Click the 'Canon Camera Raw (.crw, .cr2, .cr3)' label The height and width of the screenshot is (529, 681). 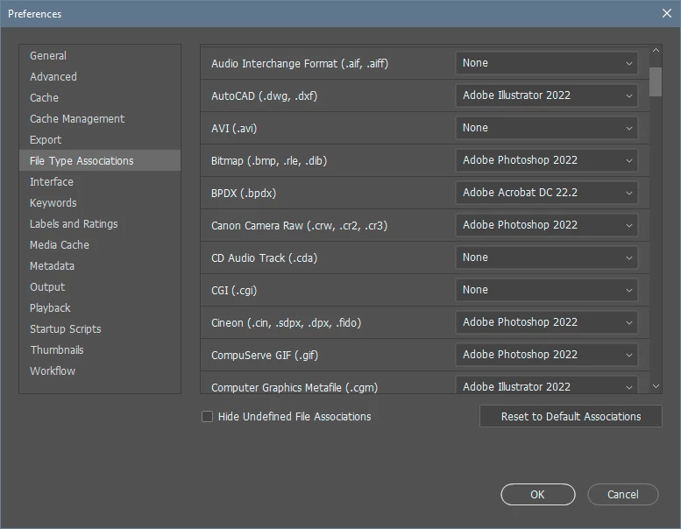299,226
